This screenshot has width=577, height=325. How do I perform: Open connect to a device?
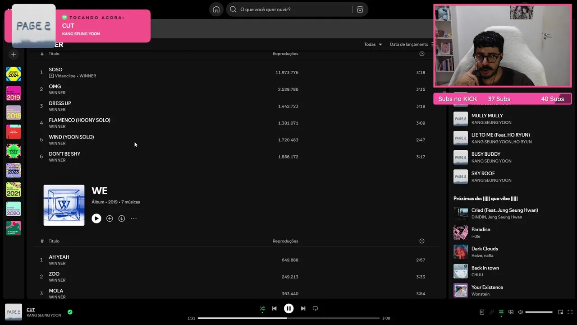click(511, 312)
